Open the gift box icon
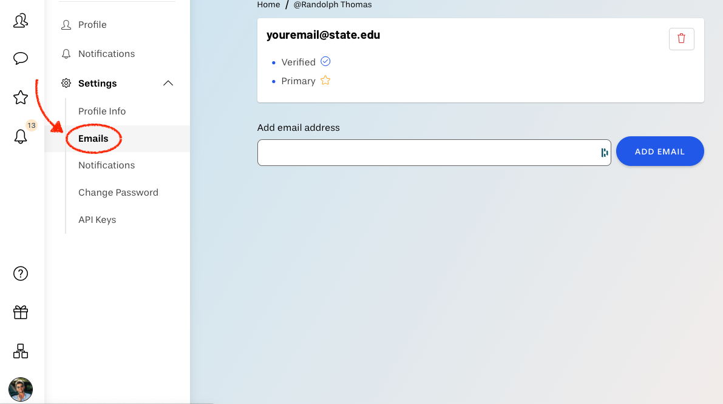 tap(21, 313)
